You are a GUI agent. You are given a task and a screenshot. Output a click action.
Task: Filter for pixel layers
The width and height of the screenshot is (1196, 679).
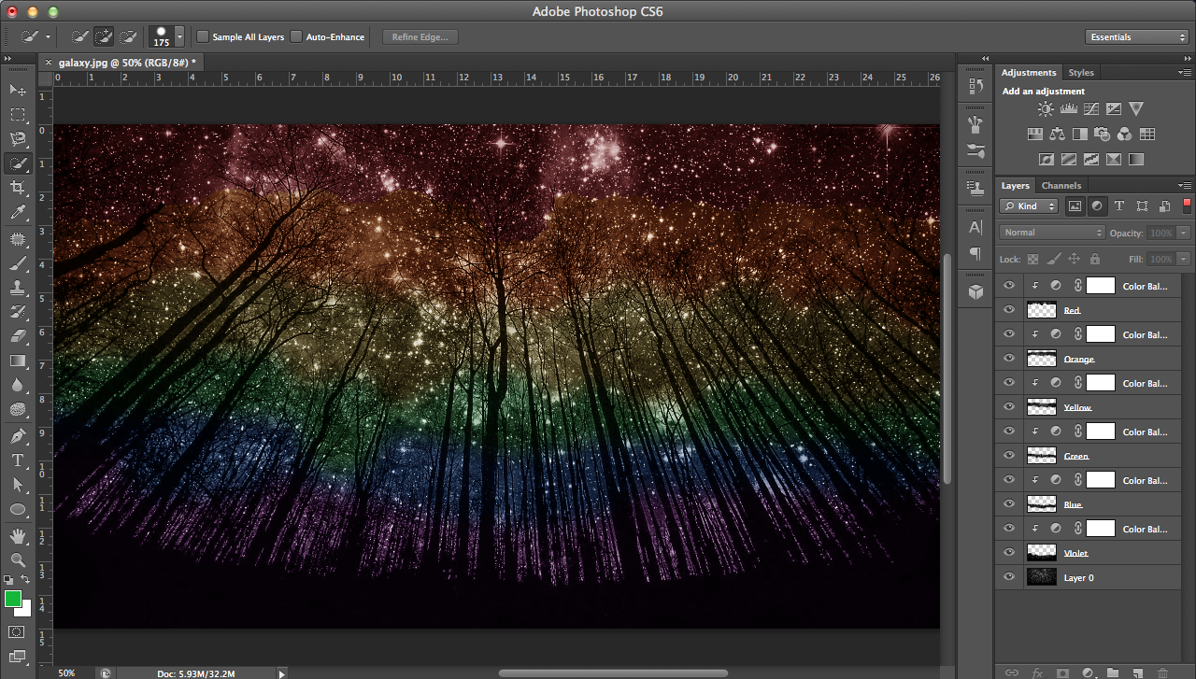pyautogui.click(x=1075, y=205)
